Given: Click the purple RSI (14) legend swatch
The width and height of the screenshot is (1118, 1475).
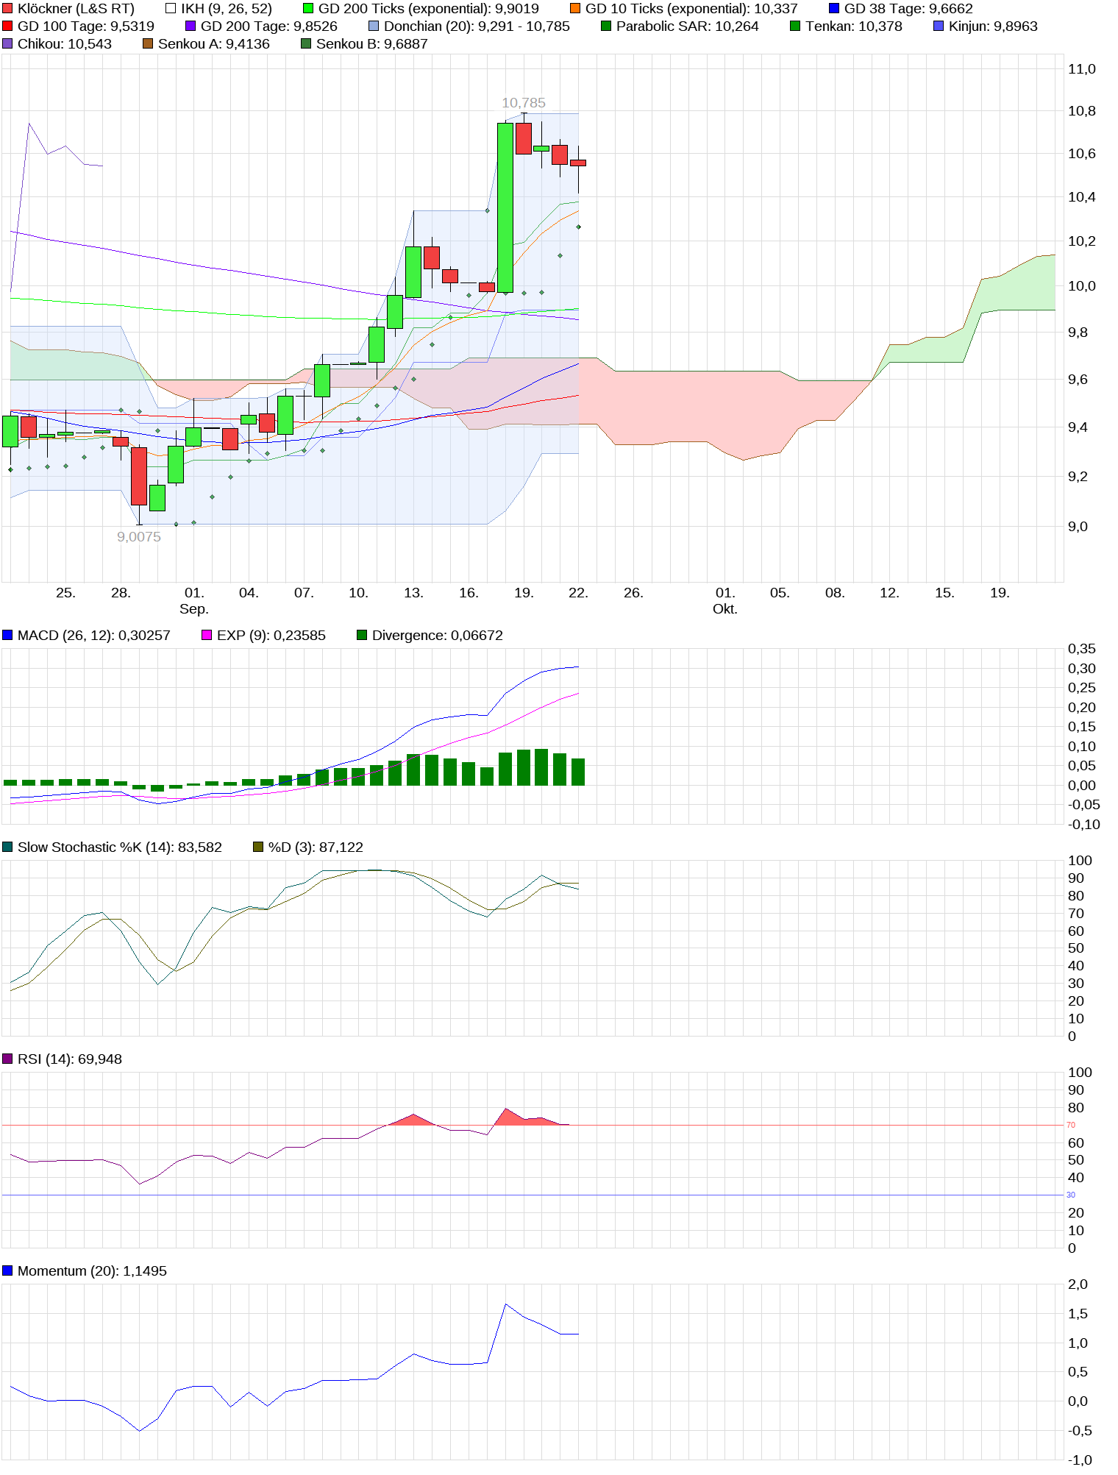Looking at the screenshot, I should tap(7, 1059).
